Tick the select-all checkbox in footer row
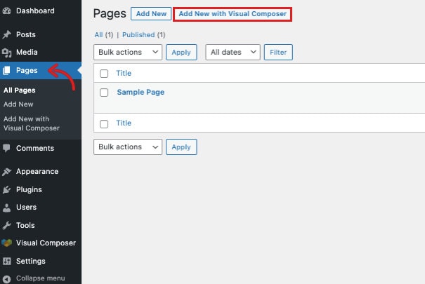Image resolution: width=425 pixels, height=284 pixels. pyautogui.click(x=104, y=124)
